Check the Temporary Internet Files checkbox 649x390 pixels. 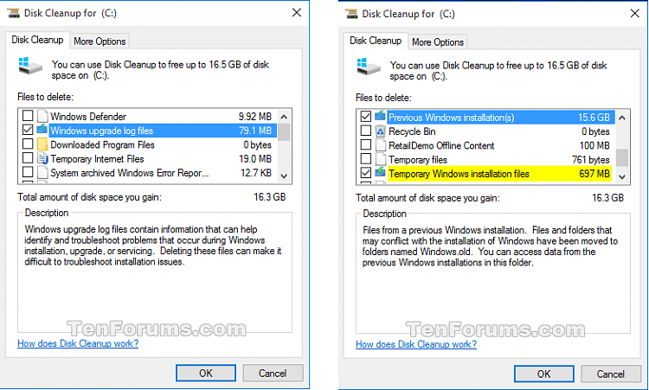point(28,157)
